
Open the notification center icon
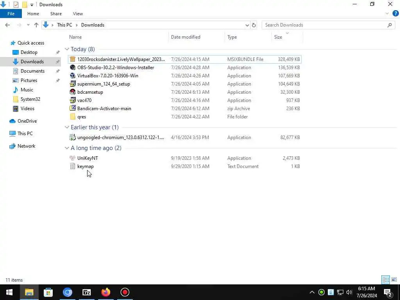coord(388,292)
